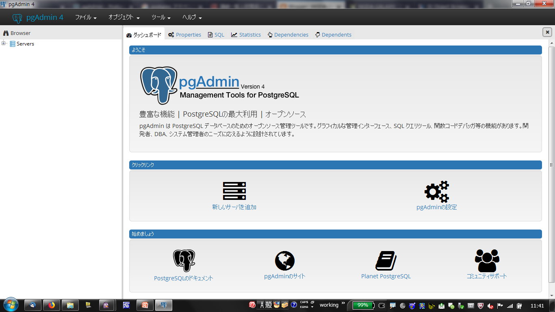
Task: Open the Dependents tab
Action: (x=333, y=35)
